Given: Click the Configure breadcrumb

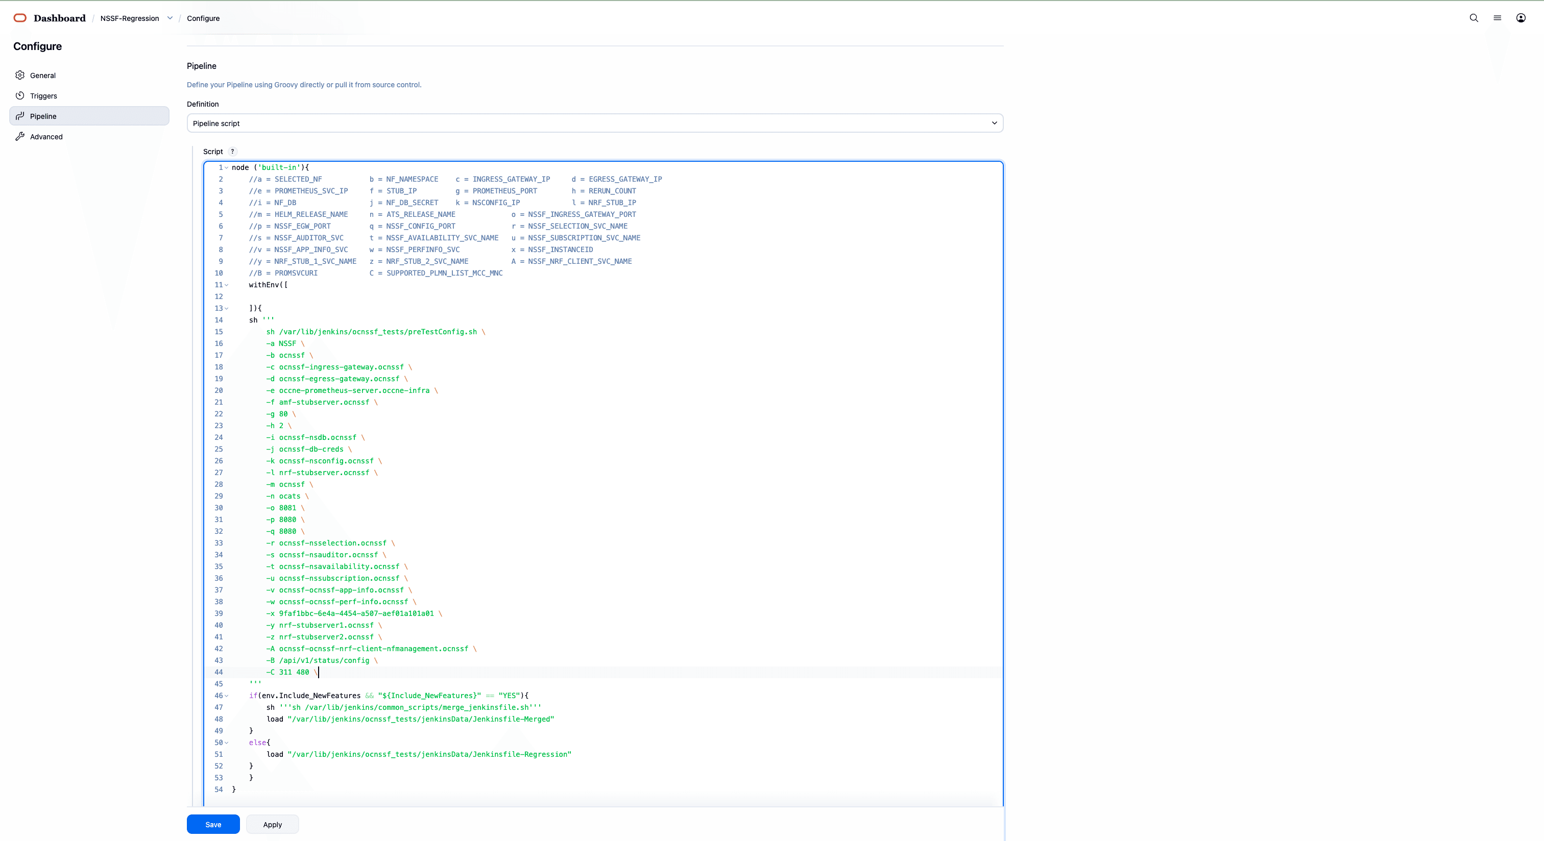Looking at the screenshot, I should (x=203, y=18).
